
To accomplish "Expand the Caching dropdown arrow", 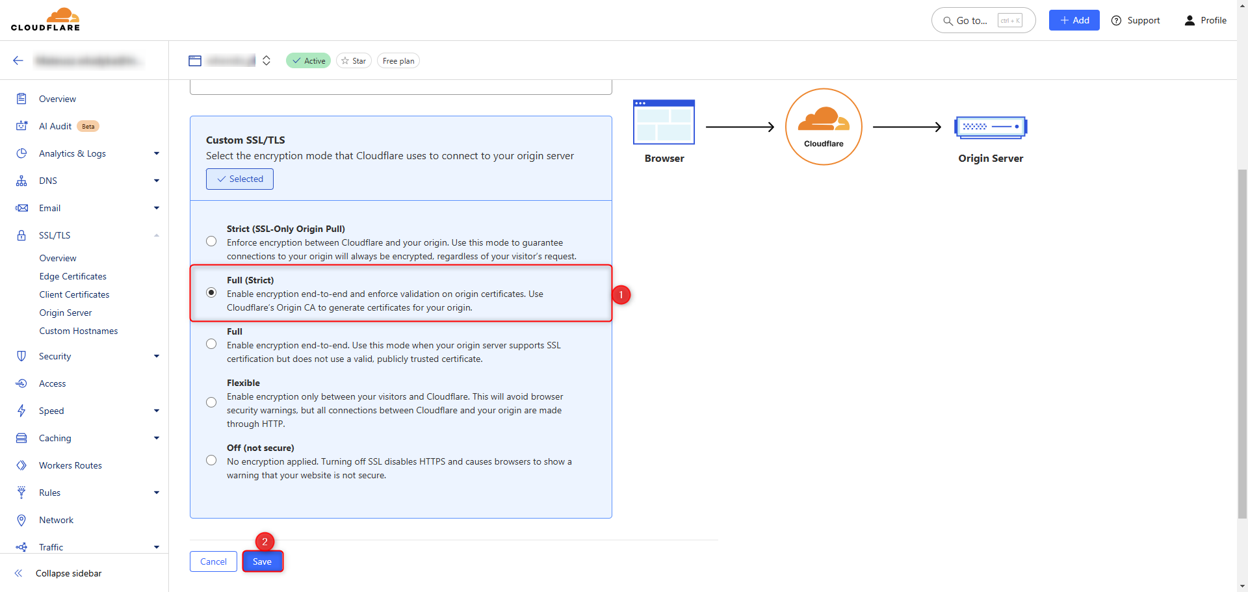I will click(x=157, y=438).
